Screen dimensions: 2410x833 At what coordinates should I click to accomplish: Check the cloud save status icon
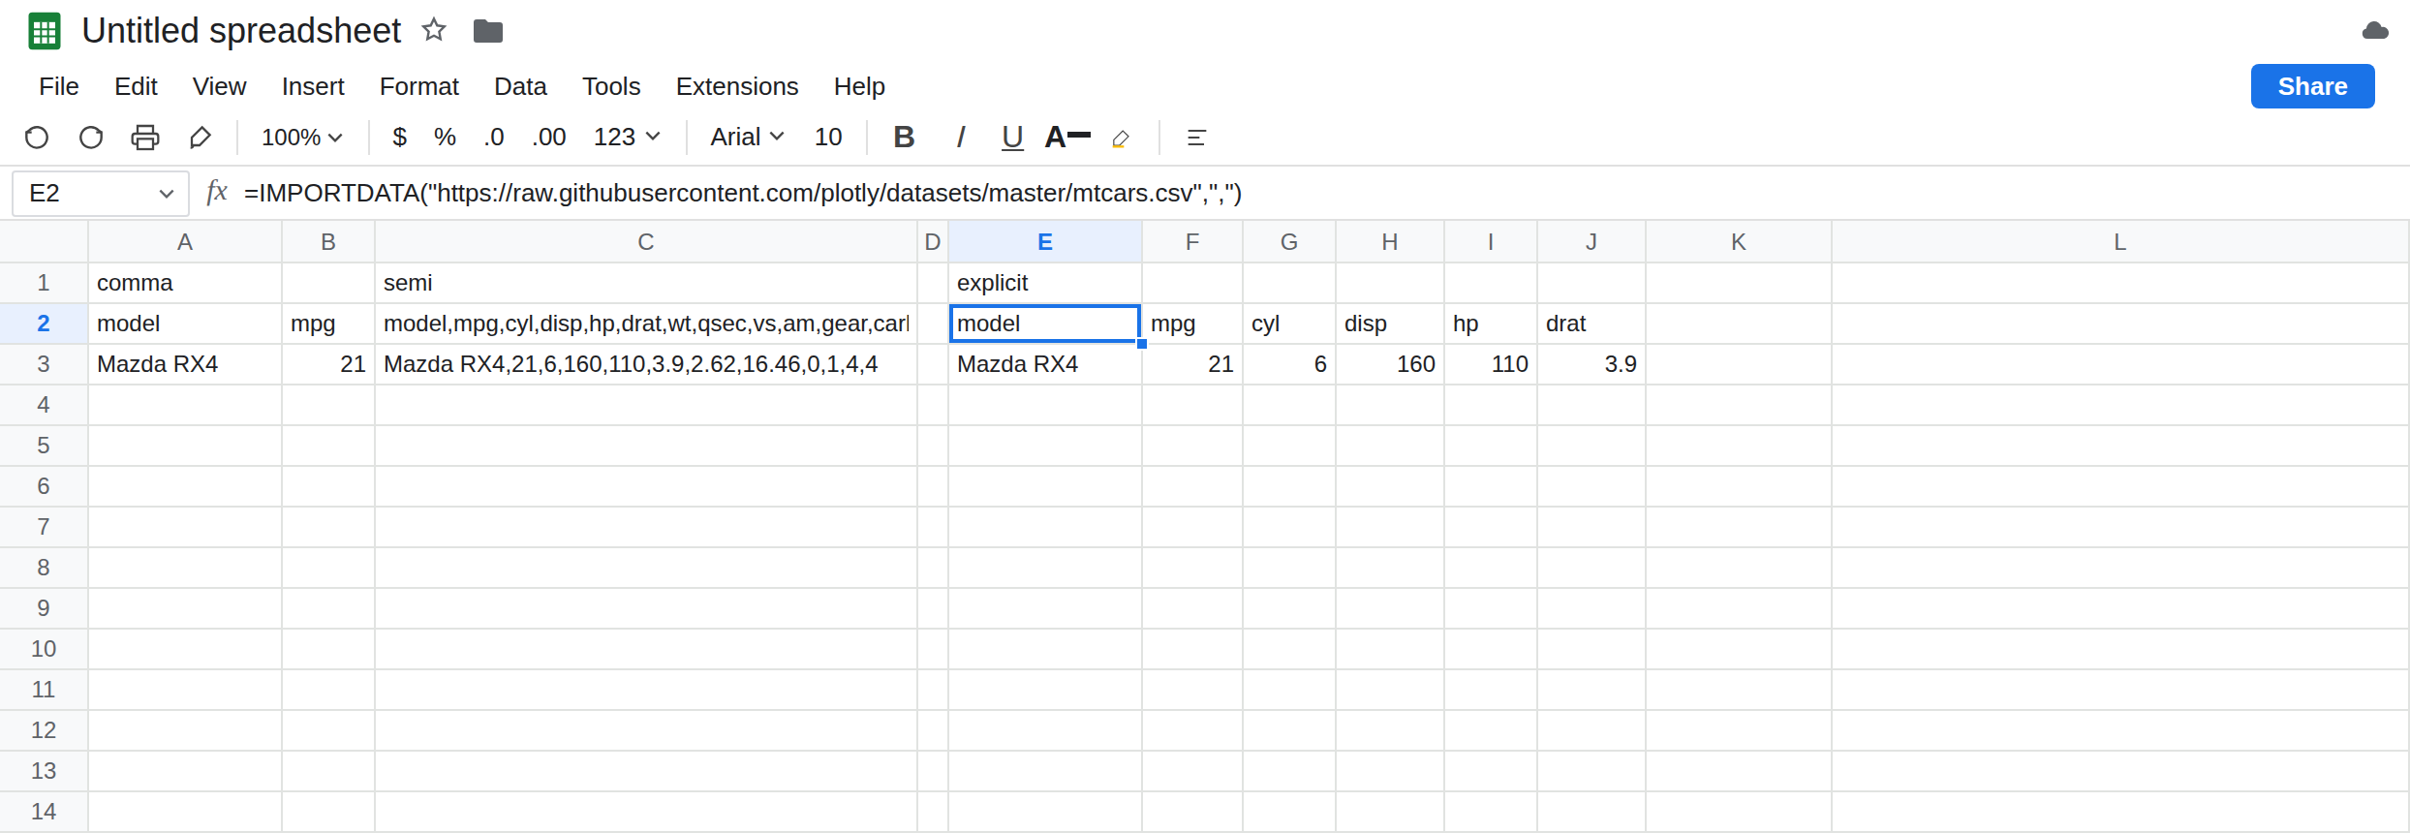click(2375, 31)
